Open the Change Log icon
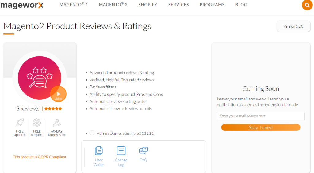This screenshot has width=314, height=173. coord(121,151)
